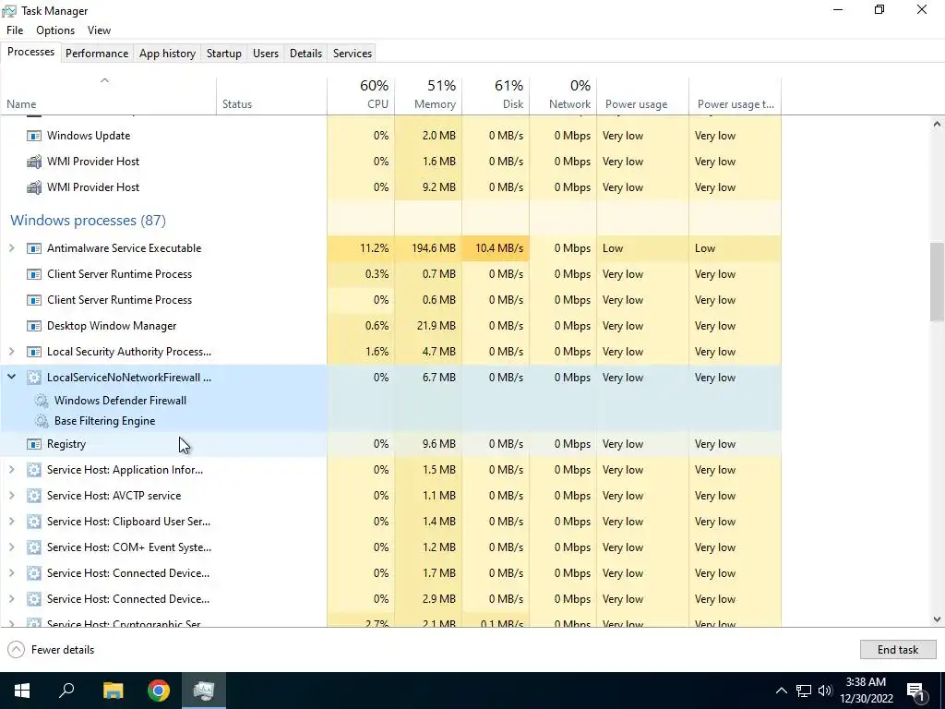The height and width of the screenshot is (709, 945).
Task: Click the process list vertical scrollbar thumb
Action: click(938, 282)
